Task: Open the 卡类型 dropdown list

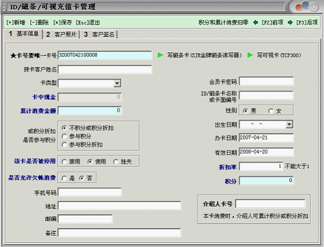Action: [117, 83]
